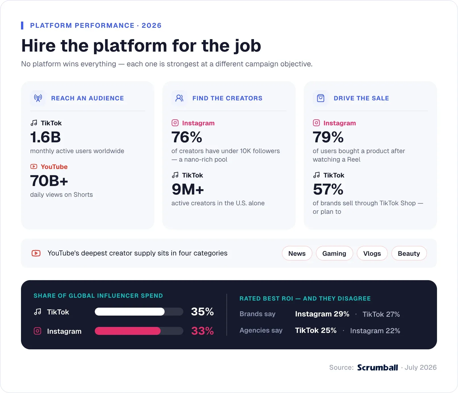458x393 pixels.
Task: Click the TikTok music note icon above 1.6B
Action: (34, 123)
